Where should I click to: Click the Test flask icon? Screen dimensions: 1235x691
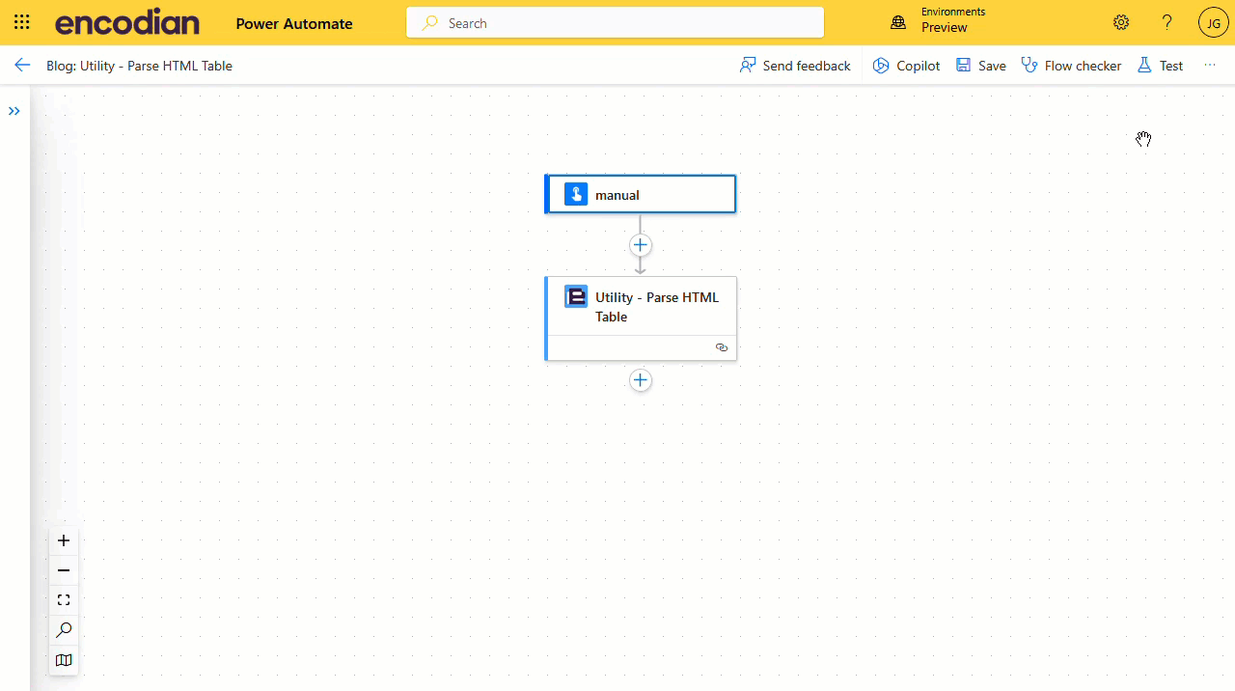(x=1144, y=66)
